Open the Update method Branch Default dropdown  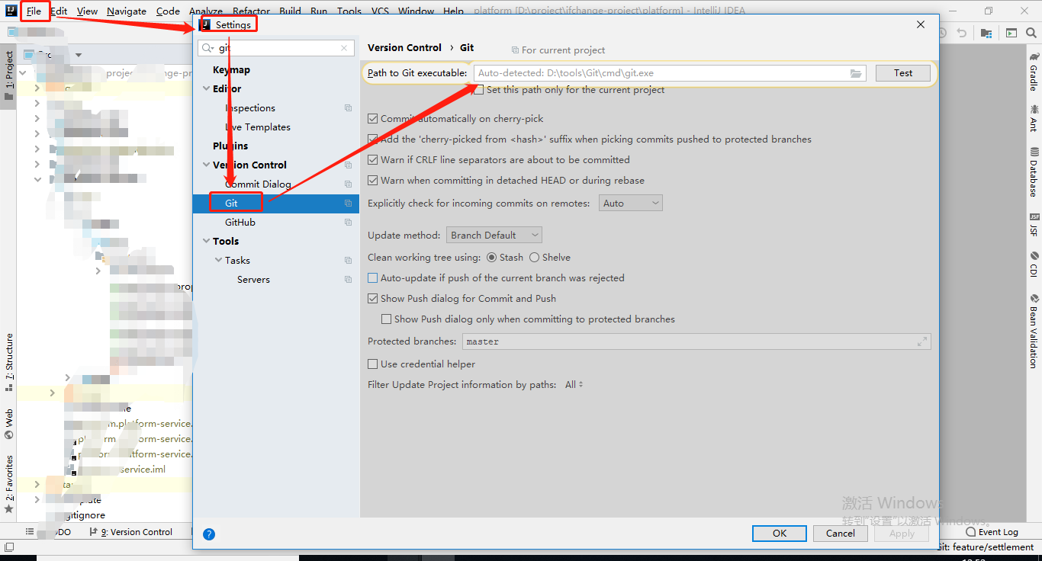point(494,236)
